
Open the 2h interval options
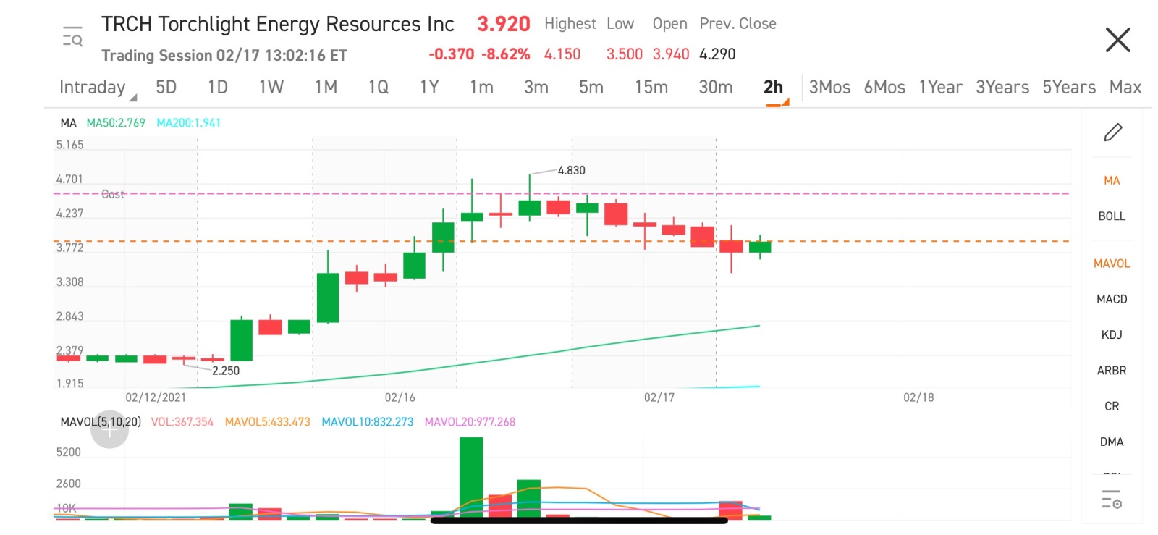tap(774, 89)
